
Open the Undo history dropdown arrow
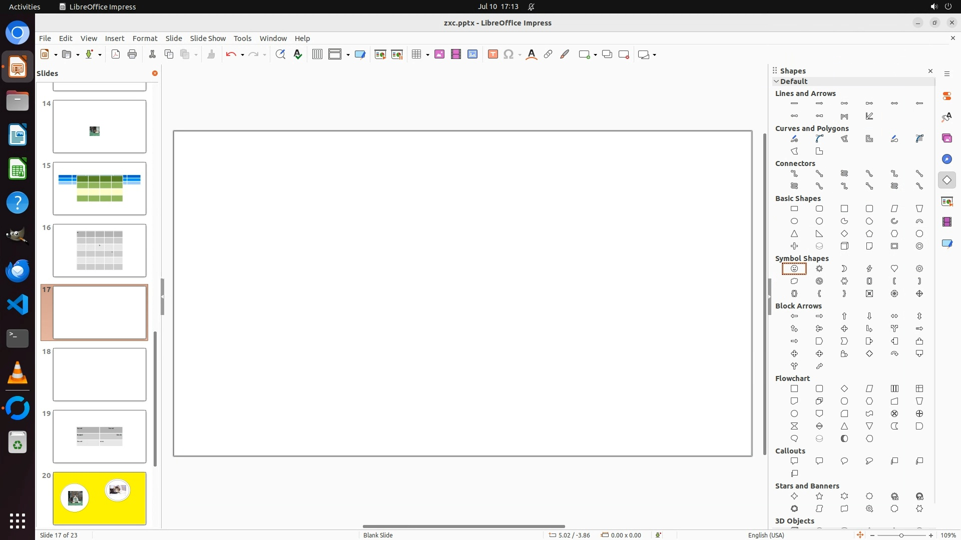tap(242, 55)
